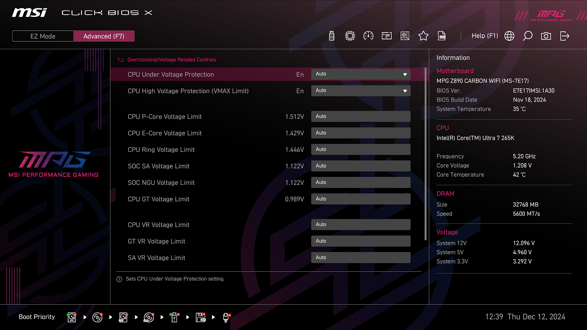Viewport: 587px width, 330px height.
Task: Select SA VR Voltage Limit label
Action: [156, 258]
